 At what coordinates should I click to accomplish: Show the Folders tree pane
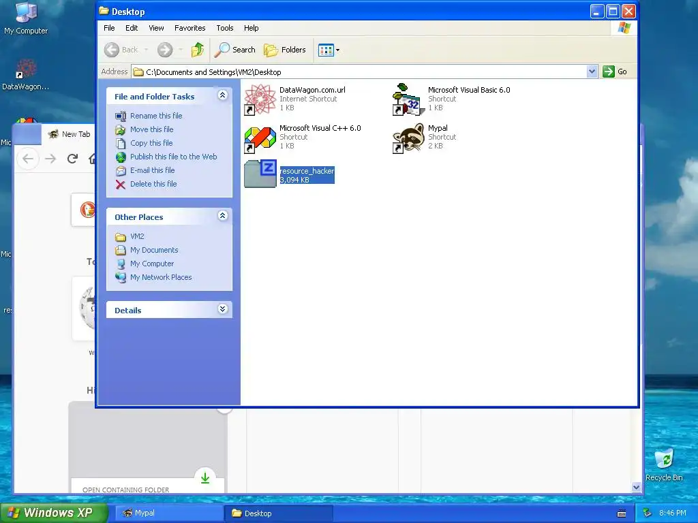[285, 50]
